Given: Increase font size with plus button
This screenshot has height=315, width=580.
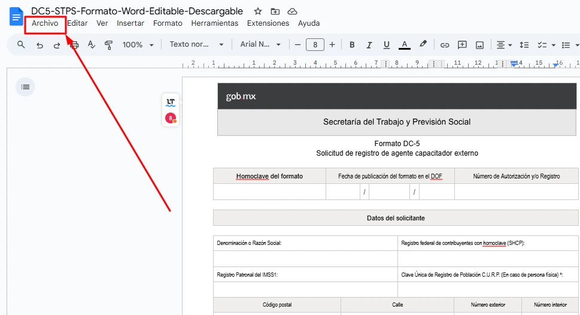Looking at the screenshot, I should pyautogui.click(x=332, y=45).
